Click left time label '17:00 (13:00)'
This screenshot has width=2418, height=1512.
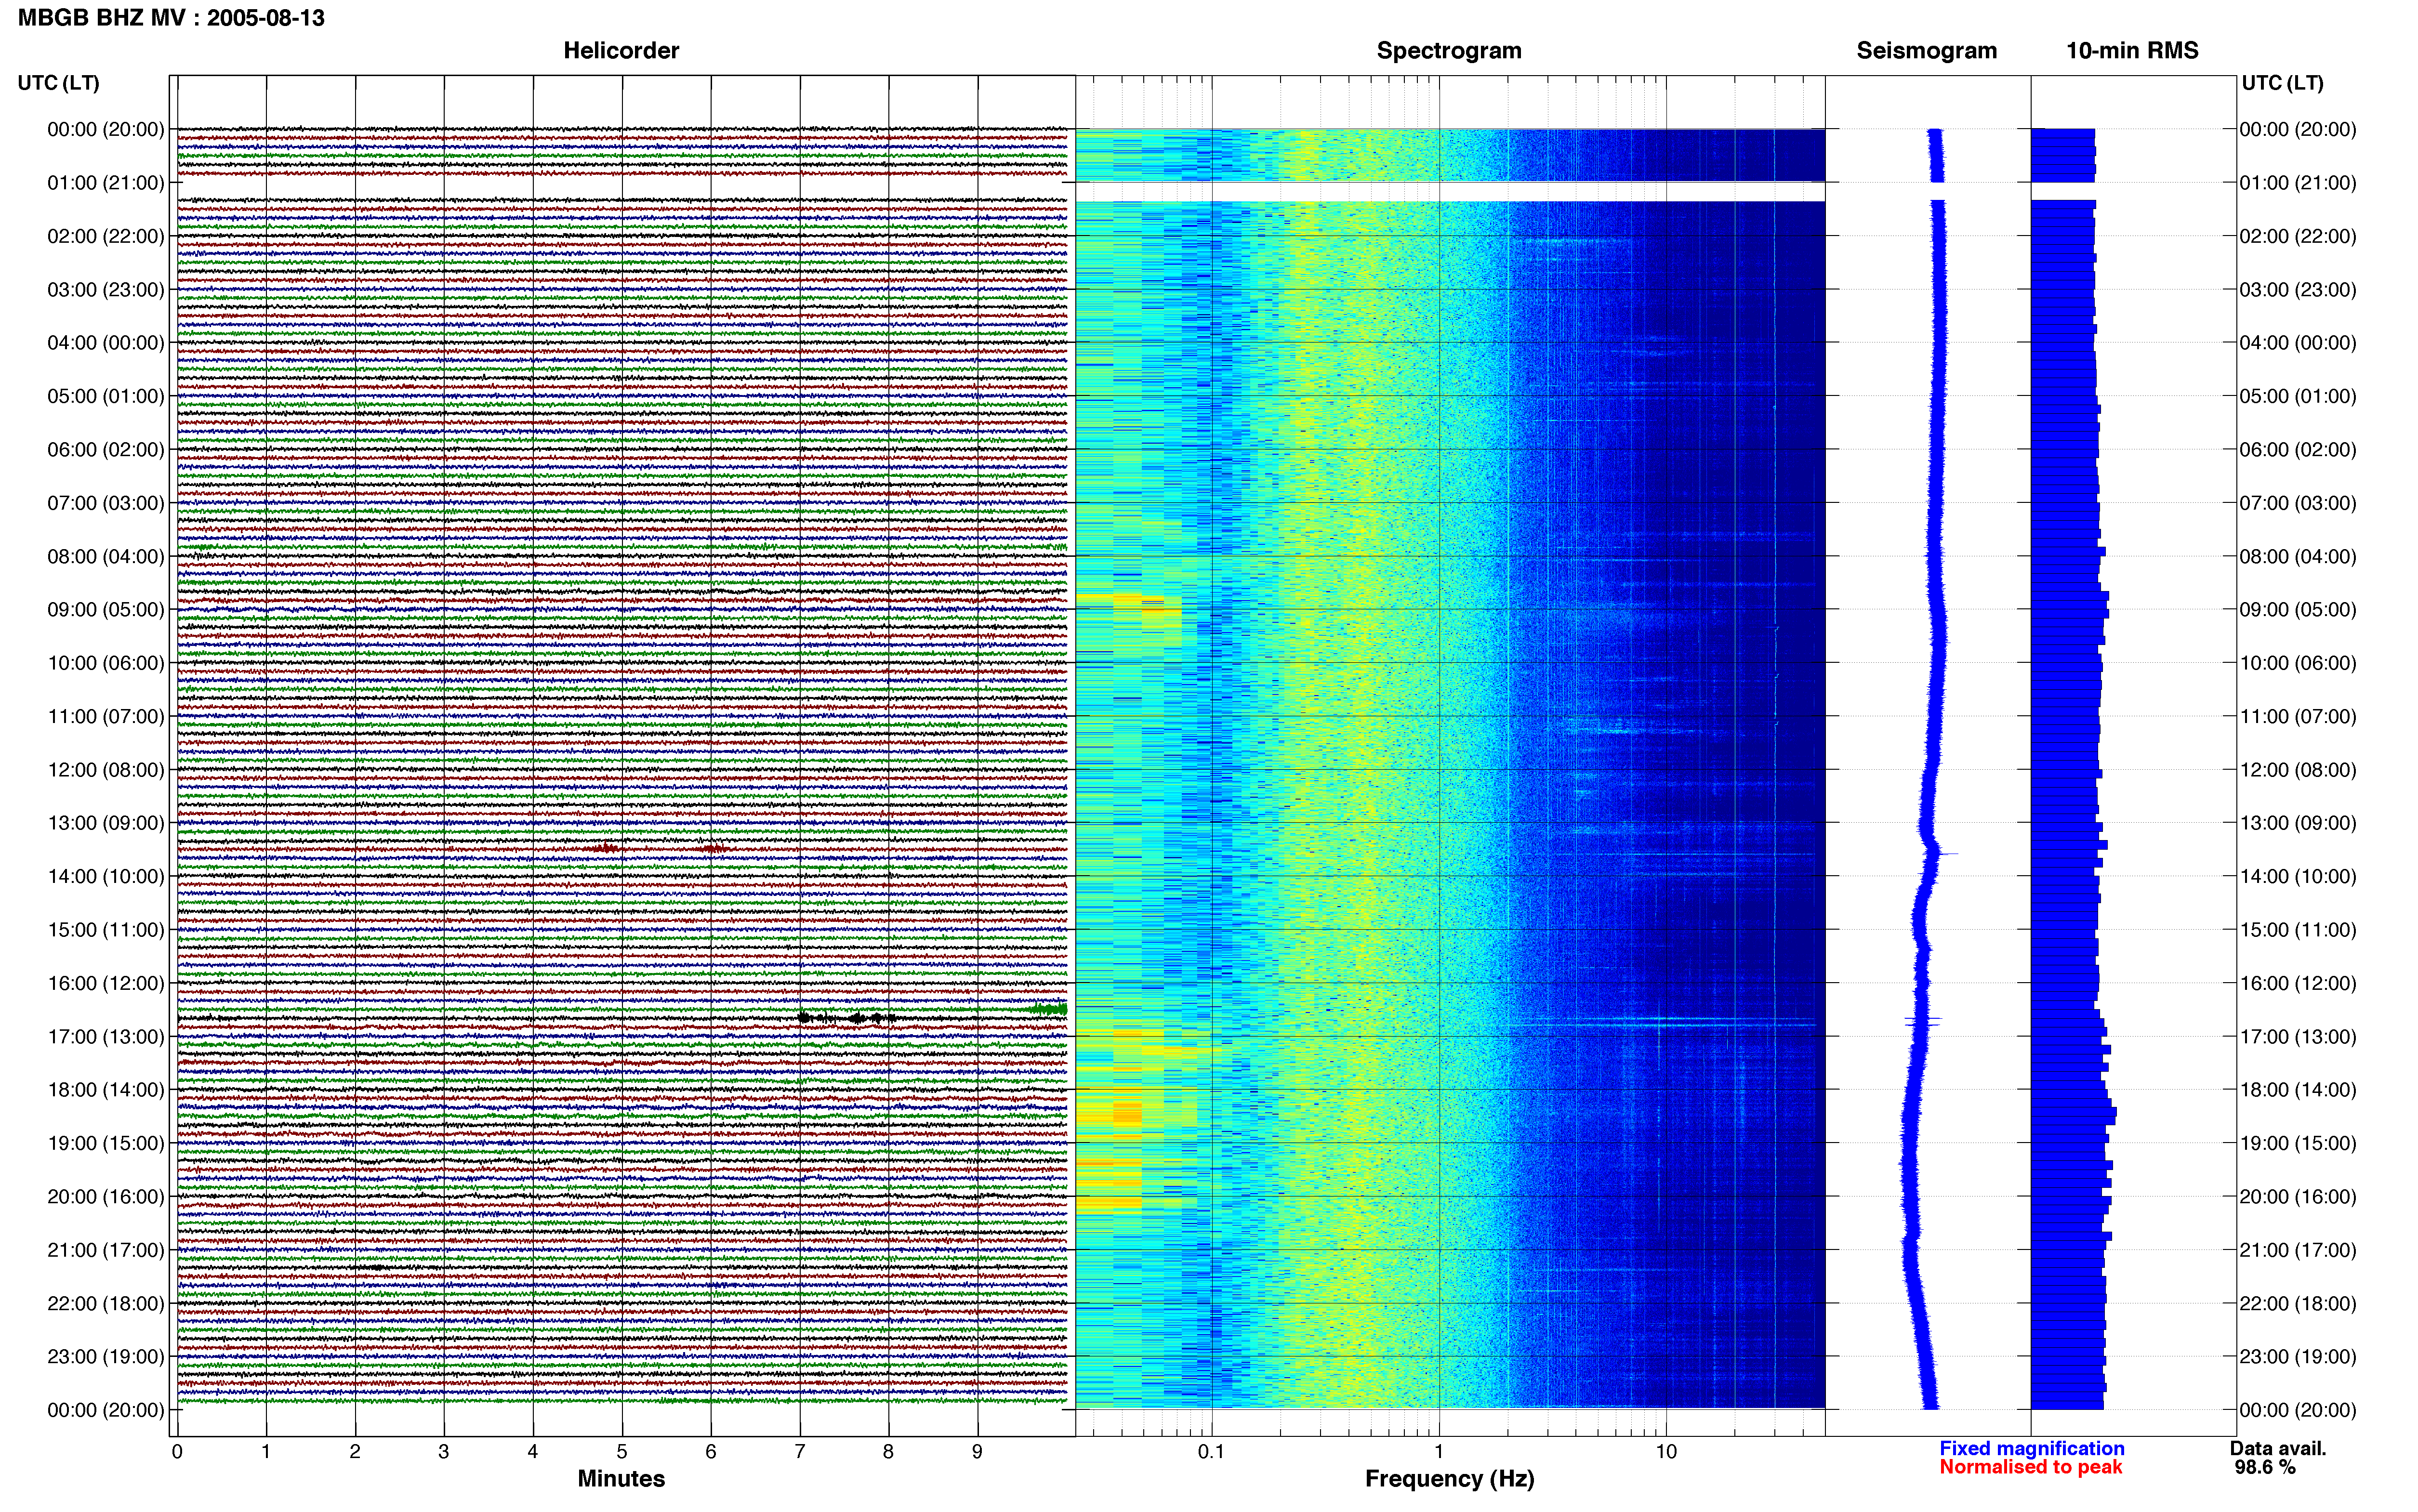[x=106, y=1037]
